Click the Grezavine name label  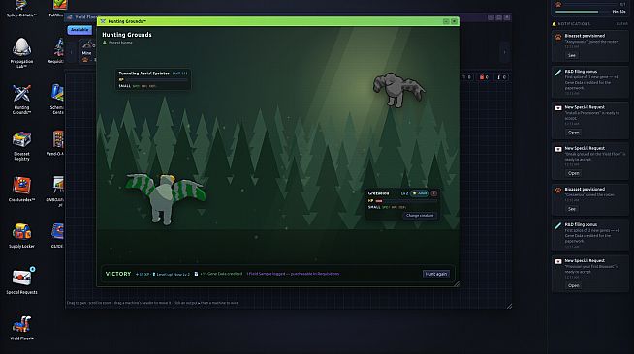pos(378,193)
